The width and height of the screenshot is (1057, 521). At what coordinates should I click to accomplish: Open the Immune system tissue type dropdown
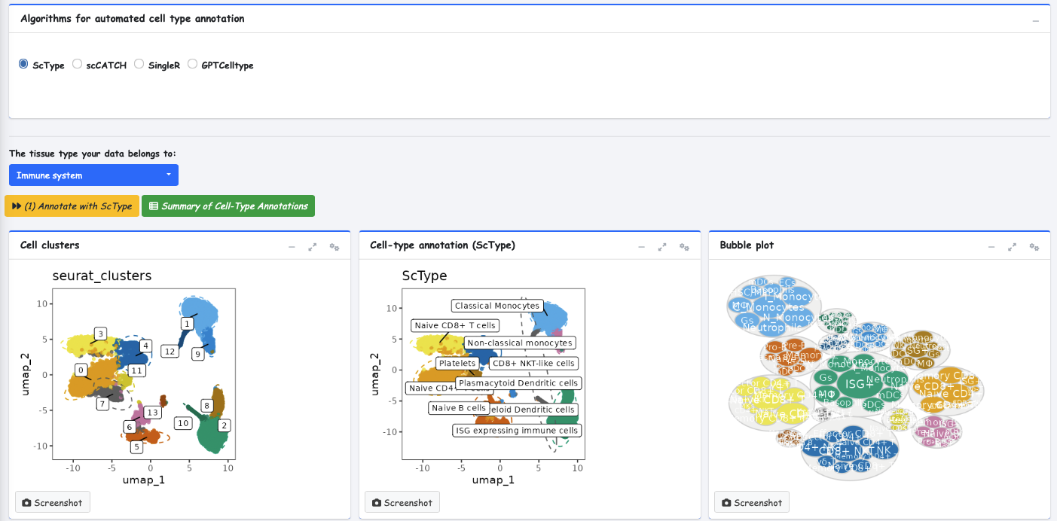pos(93,175)
